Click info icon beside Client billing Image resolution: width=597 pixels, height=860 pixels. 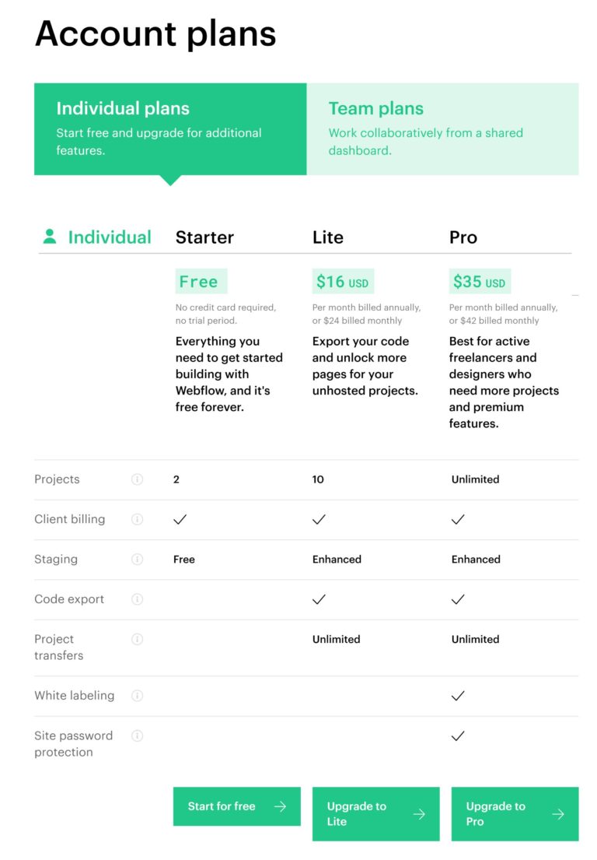tap(138, 519)
